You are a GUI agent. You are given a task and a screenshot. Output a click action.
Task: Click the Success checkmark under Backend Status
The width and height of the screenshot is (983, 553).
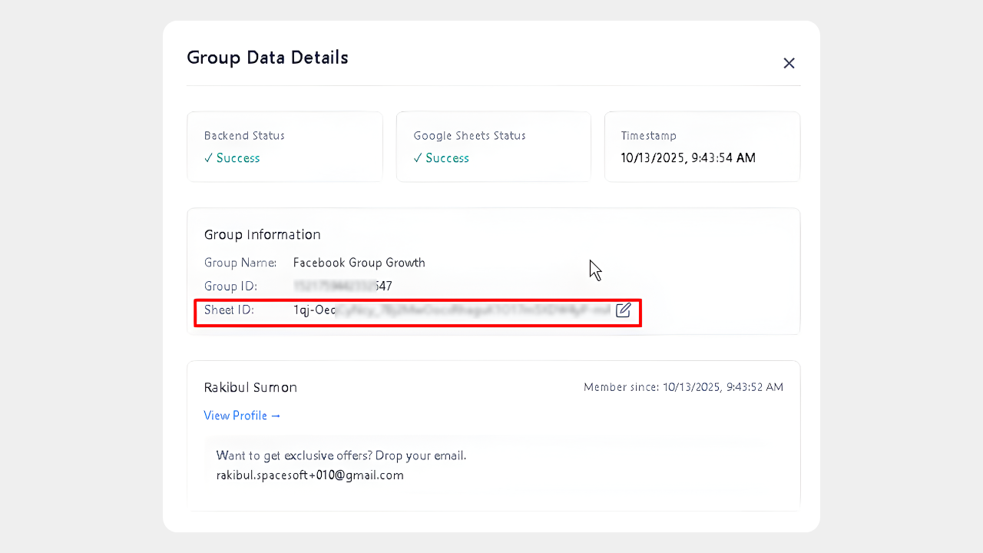click(x=232, y=158)
